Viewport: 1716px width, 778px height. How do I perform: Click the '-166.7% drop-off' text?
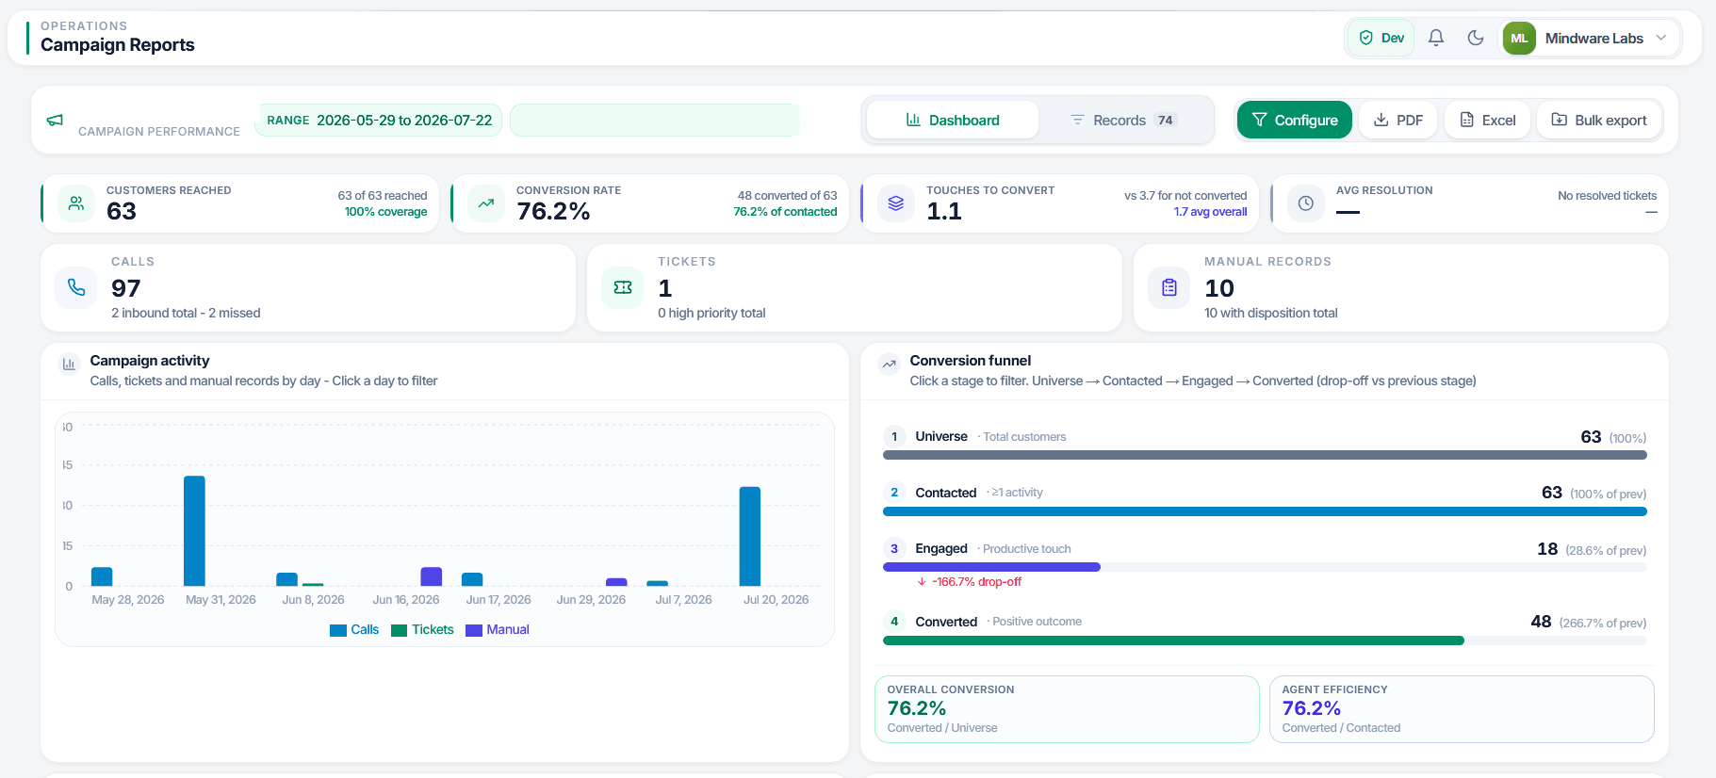coord(976,582)
